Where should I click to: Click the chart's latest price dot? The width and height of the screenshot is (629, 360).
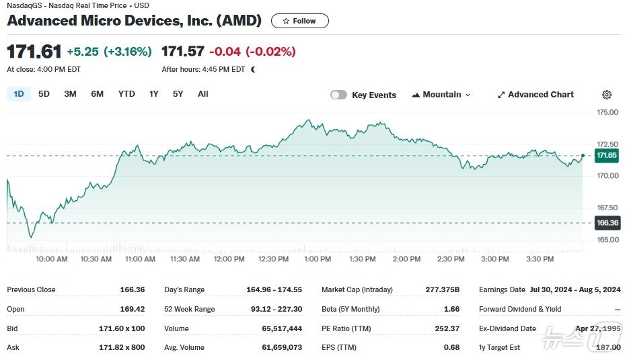[x=583, y=156]
